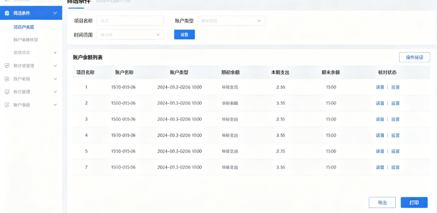Click the 账户余额列表 table heading
This screenshot has width=437, height=213.
click(88, 58)
